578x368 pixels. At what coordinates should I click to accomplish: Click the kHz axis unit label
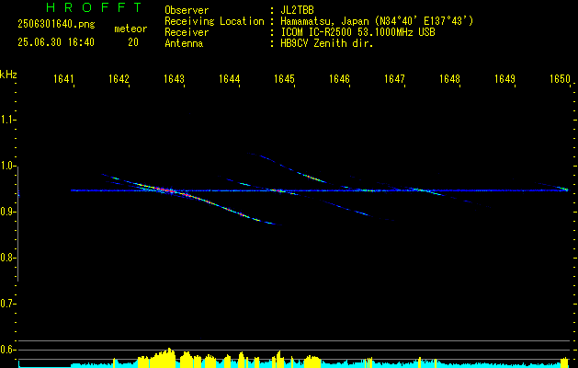8,75
